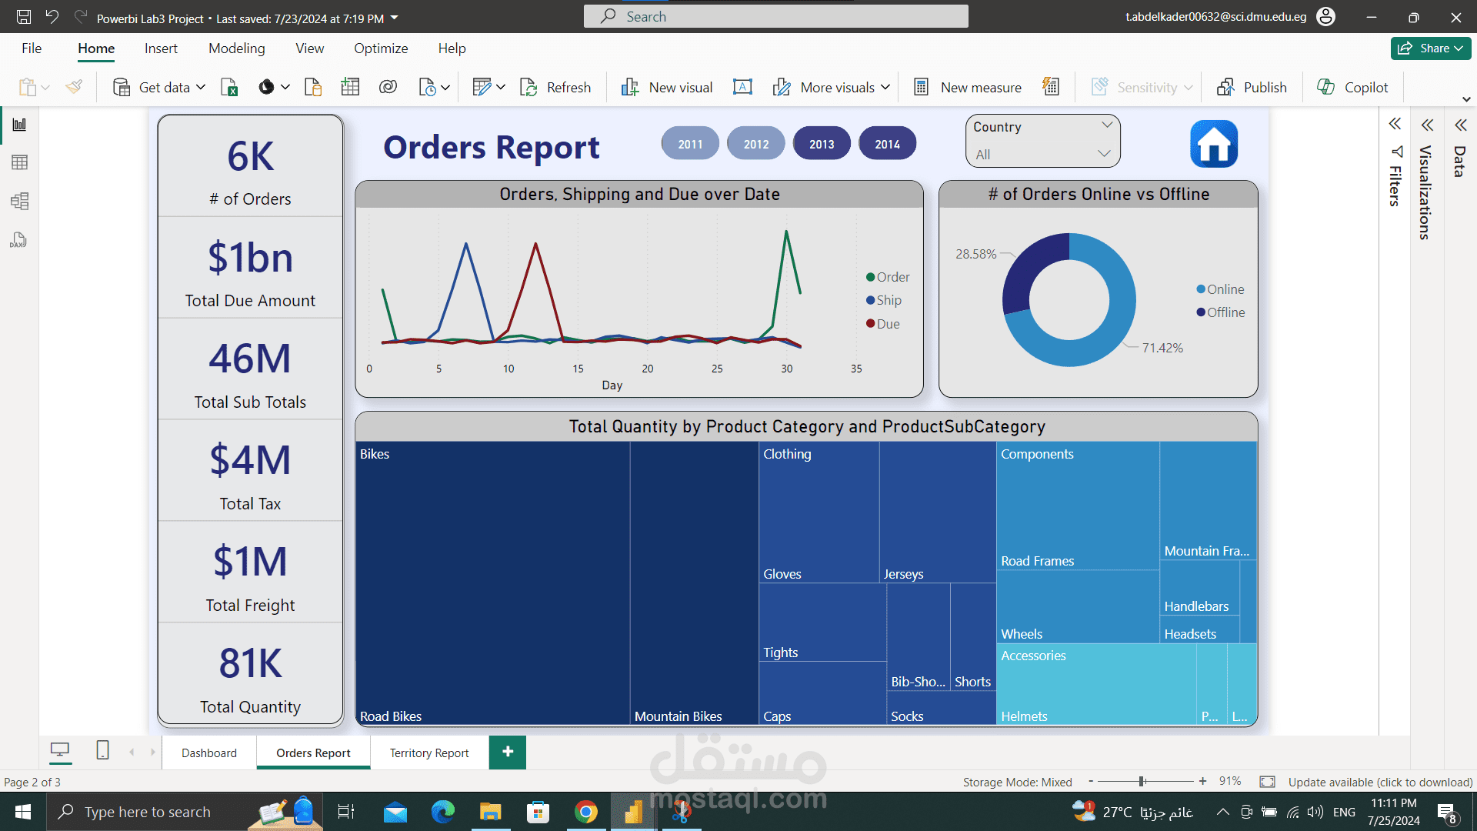
Task: Open the Table view from left sidebar
Action: [x=20, y=162]
